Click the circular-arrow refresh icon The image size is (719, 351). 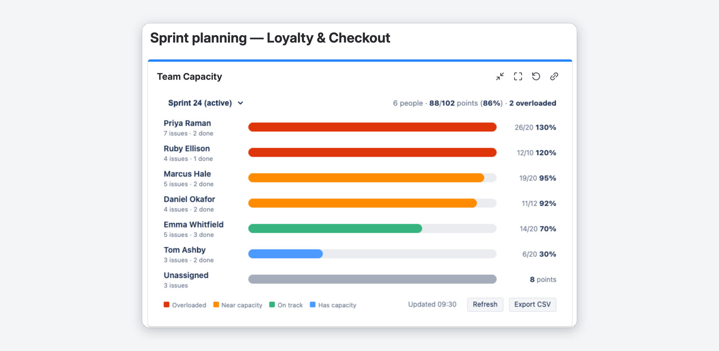pyautogui.click(x=536, y=76)
